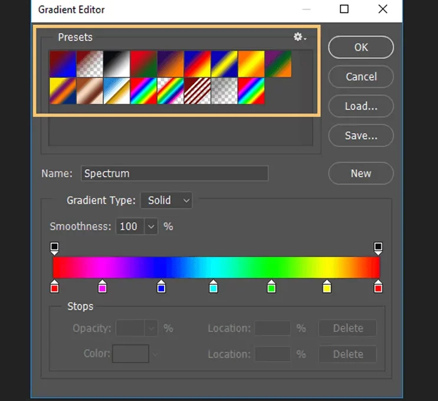Select the Blue, Yellow, Blue preset
Image resolution: width=438 pixels, height=401 pixels.
click(x=224, y=64)
